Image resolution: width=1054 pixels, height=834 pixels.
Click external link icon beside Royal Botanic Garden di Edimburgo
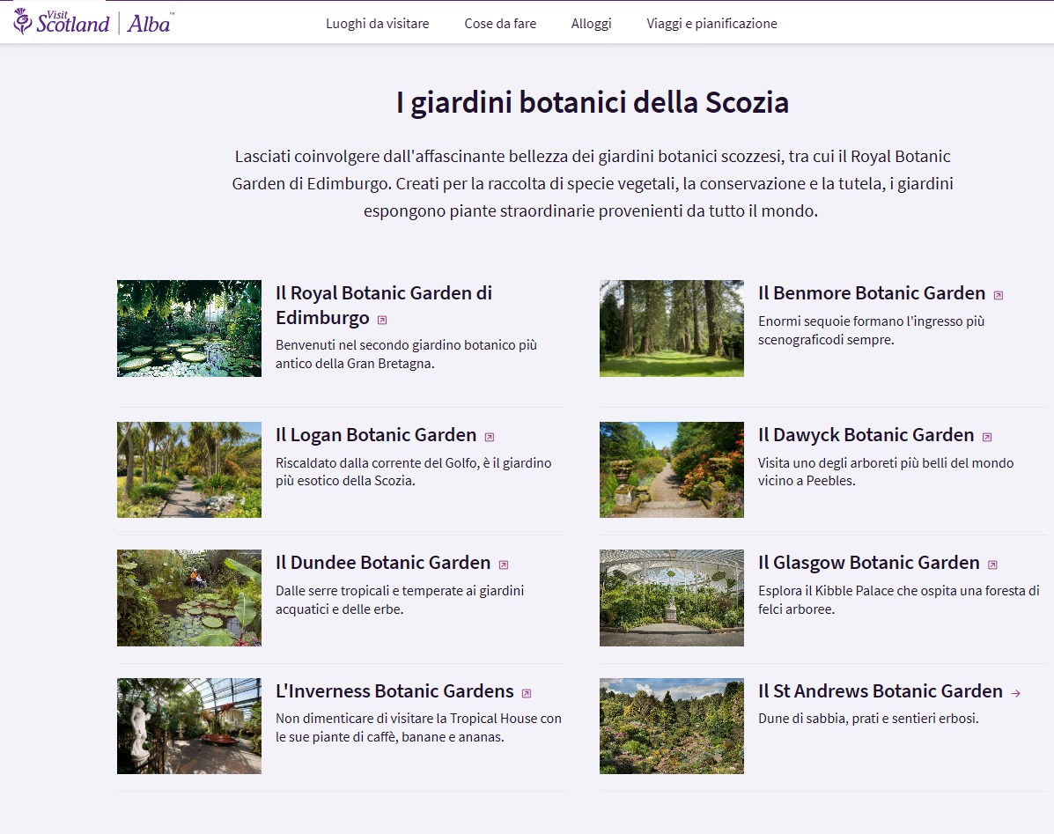tap(382, 320)
